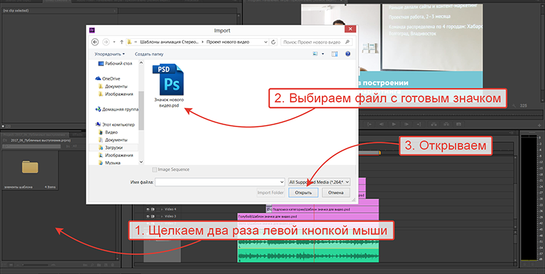The width and height of the screenshot is (545, 274).
Task: Enable the Image Sequence checkbox
Action: (155, 169)
